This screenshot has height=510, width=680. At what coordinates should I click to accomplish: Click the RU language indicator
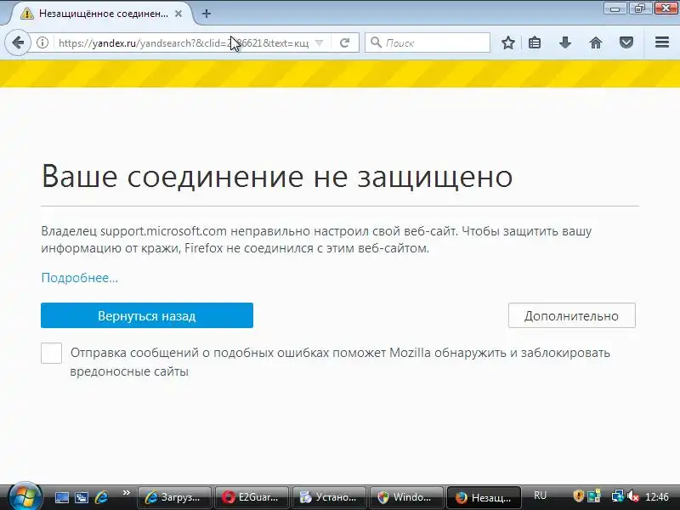coord(540,496)
